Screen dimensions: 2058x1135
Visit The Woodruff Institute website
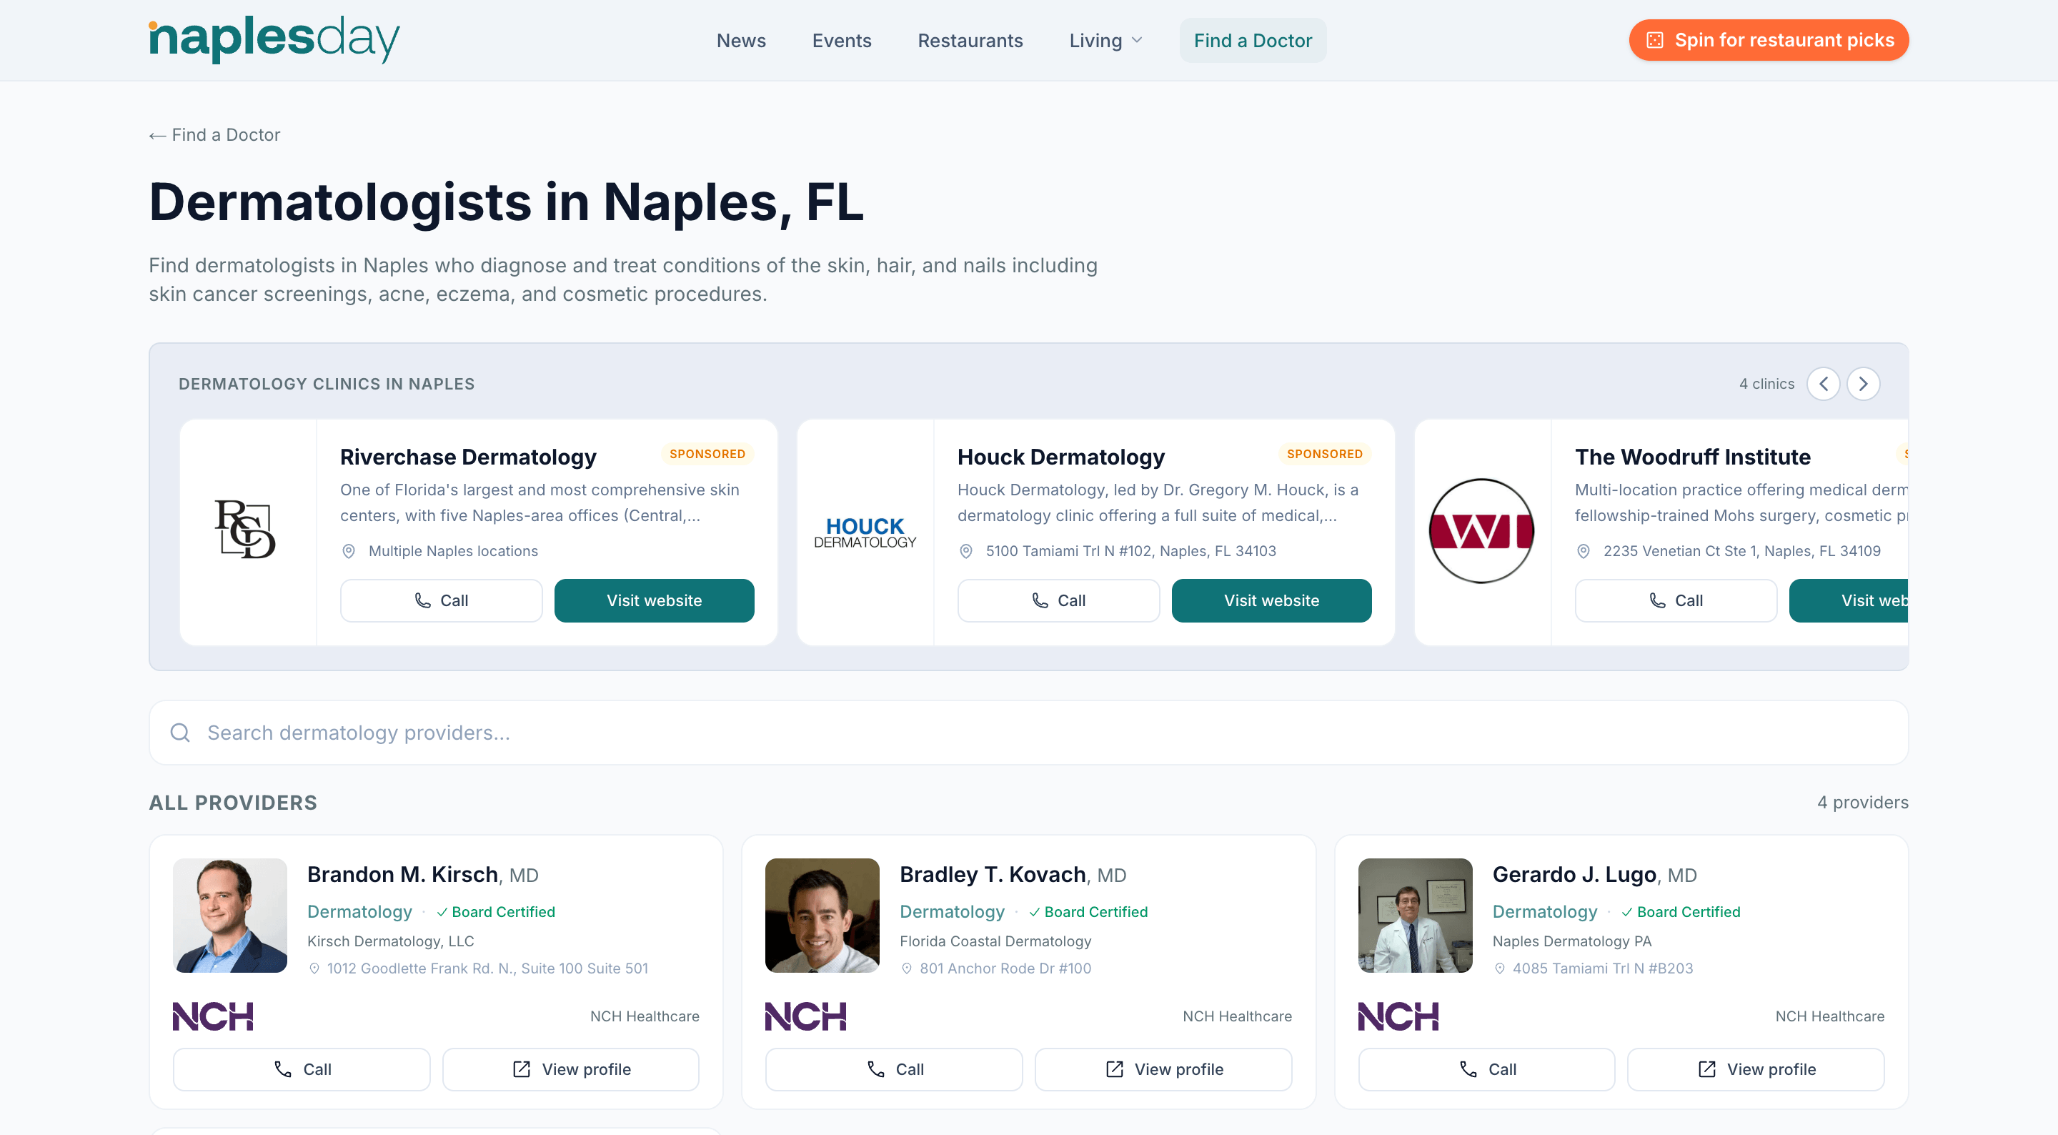click(1849, 600)
